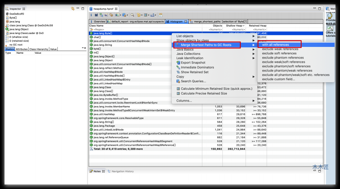
Task: Switch to the Attributes tab in Inspector
Action: coord(22,49)
